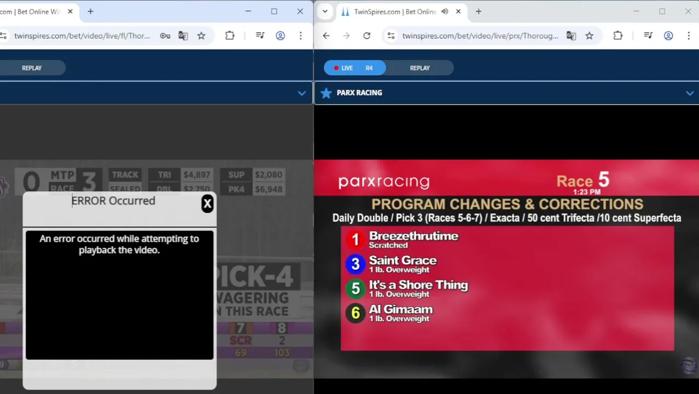Translate page in left window
Screen dimensions: 699x394
click(183, 36)
